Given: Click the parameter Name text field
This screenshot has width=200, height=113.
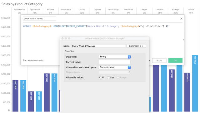Looking at the screenshot, I should coord(98,46).
